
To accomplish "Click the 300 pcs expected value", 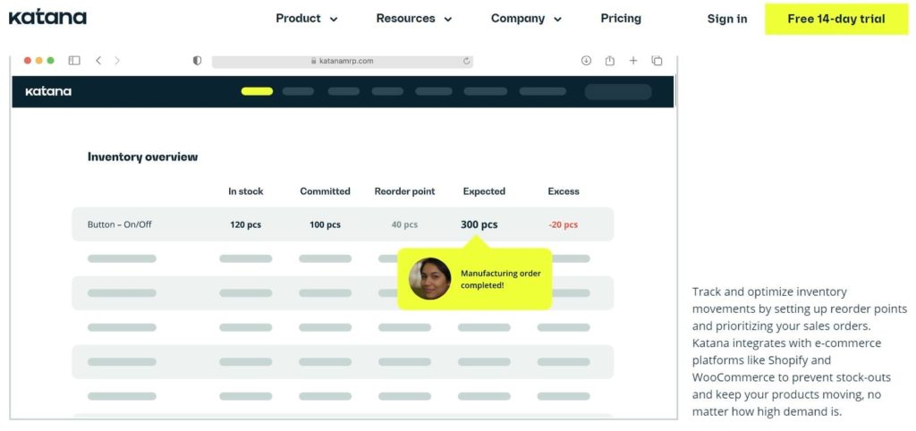I will 479,224.
